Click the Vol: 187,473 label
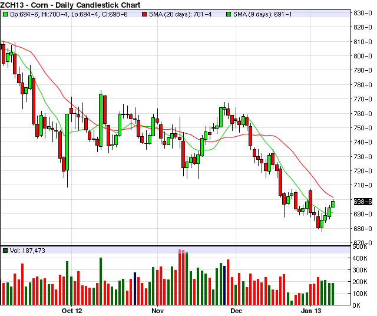Viewport: 377px width, 316px height. tap(28, 251)
